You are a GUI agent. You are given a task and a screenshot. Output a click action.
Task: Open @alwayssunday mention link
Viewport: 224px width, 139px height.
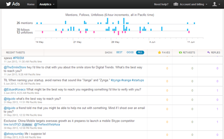tap(14, 134)
